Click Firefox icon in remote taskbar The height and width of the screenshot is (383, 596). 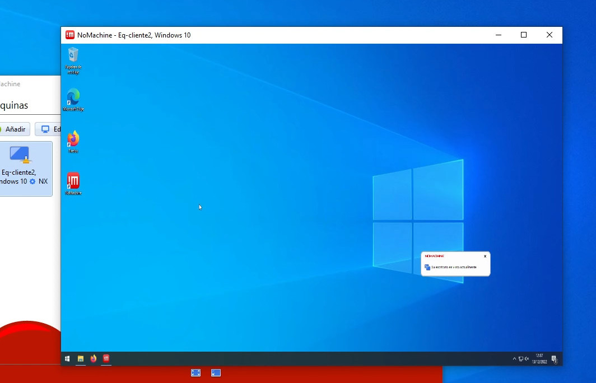click(x=94, y=358)
